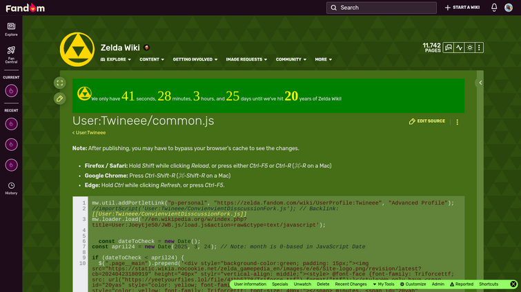Expand the Image Requests dropdown
This screenshot has height=292, width=521.
(246, 59)
